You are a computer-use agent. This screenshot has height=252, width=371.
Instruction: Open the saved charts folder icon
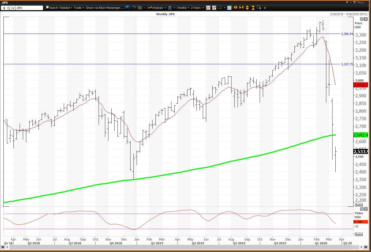point(140,8)
